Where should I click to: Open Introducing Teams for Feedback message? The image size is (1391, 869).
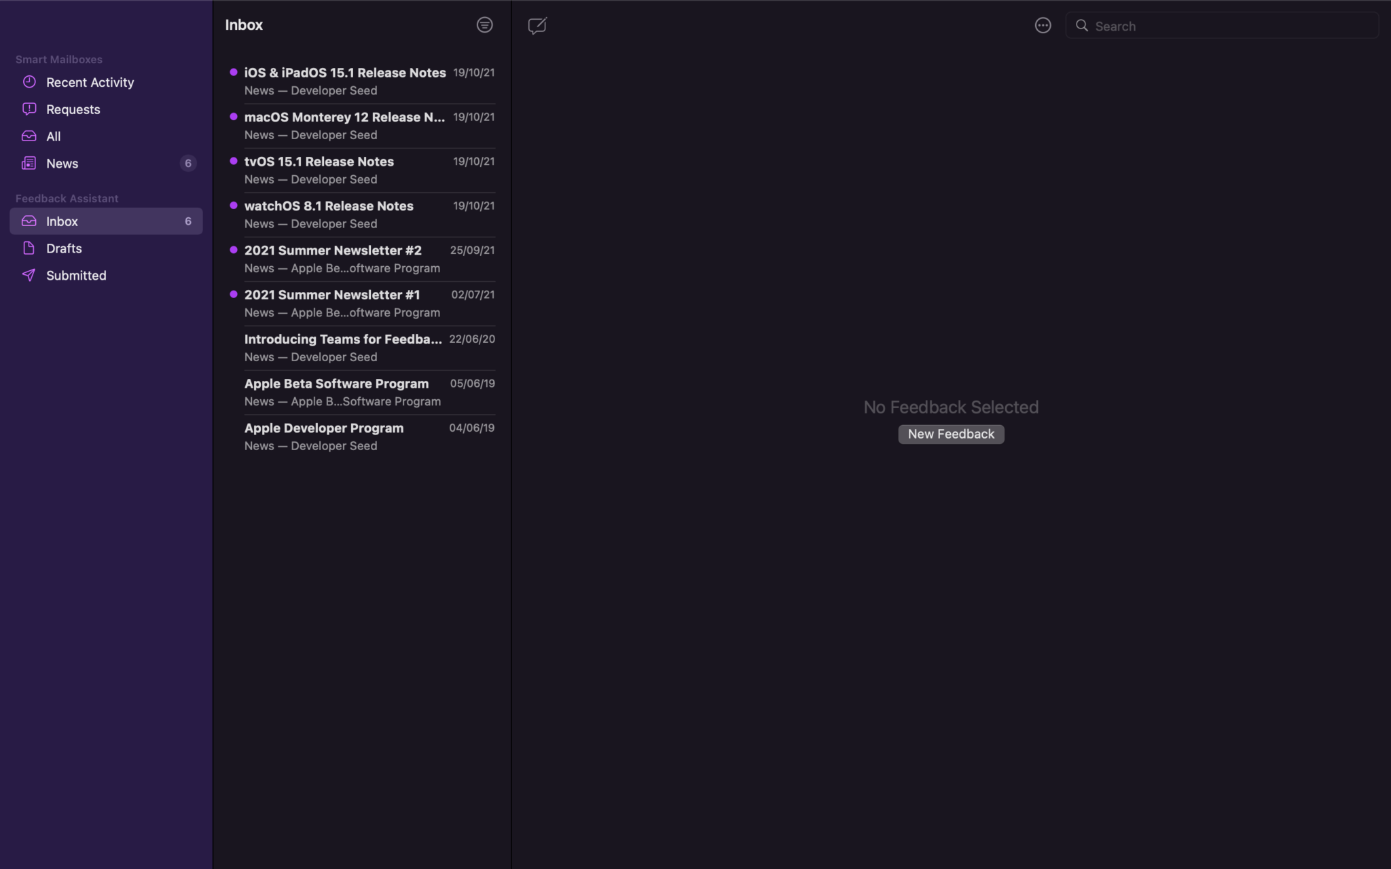pos(362,348)
